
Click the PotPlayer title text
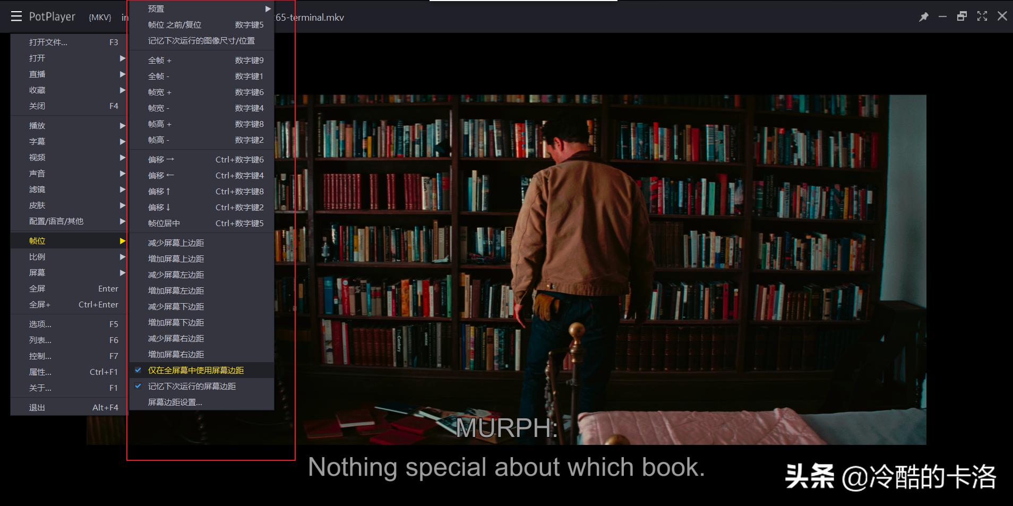tap(52, 17)
